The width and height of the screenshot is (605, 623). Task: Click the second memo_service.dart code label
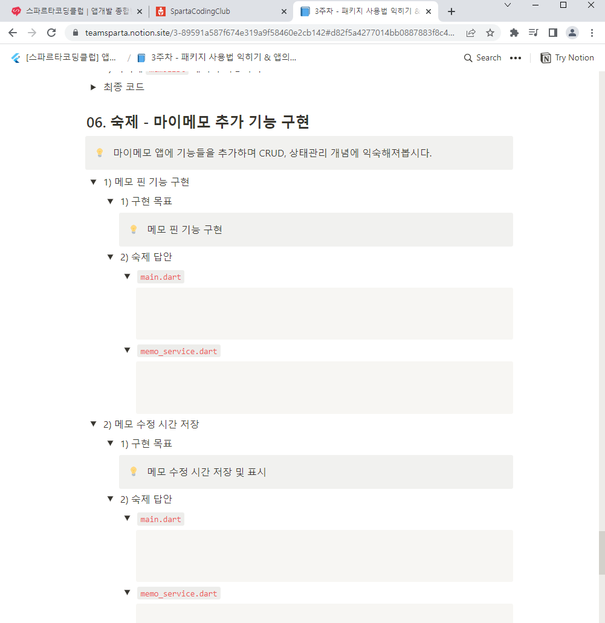pyautogui.click(x=178, y=593)
